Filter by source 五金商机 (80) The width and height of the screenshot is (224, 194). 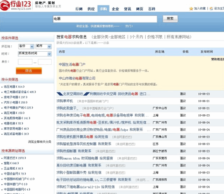point(14,168)
